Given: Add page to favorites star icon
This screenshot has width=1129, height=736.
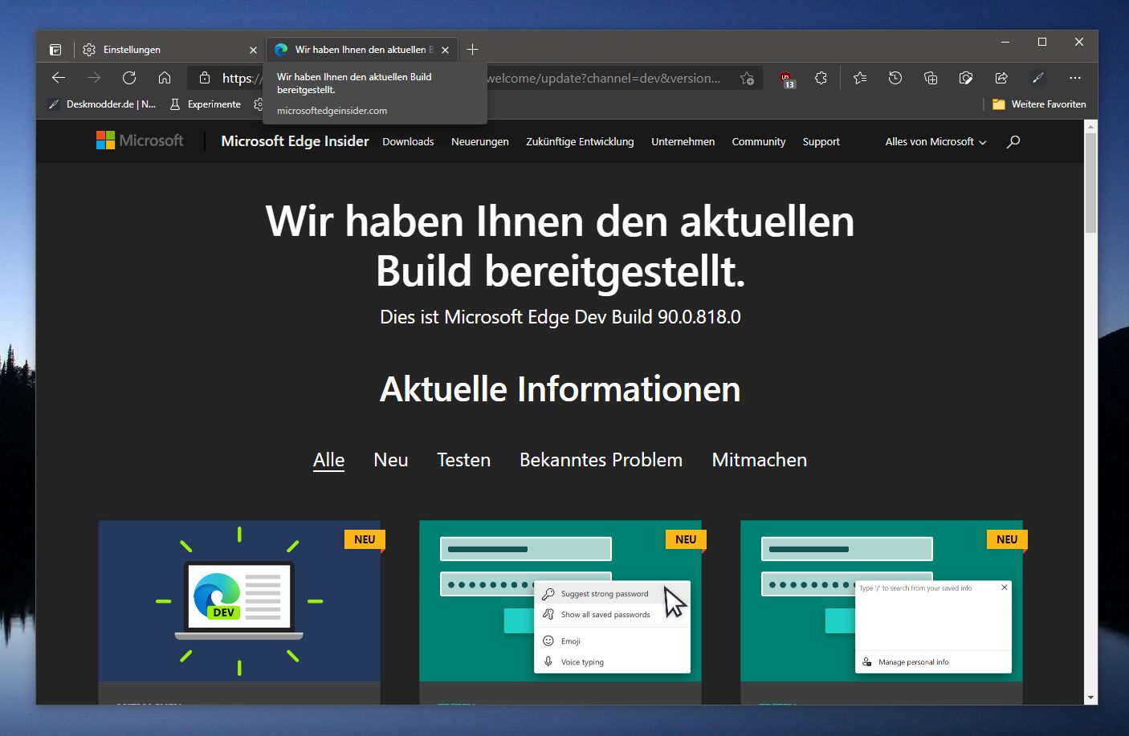Looking at the screenshot, I should tap(747, 78).
